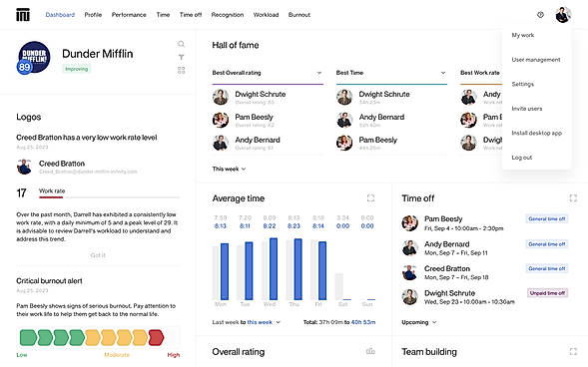The image size is (588, 367).
Task: Click Andy Bernard's General time off tag
Action: pyautogui.click(x=547, y=244)
